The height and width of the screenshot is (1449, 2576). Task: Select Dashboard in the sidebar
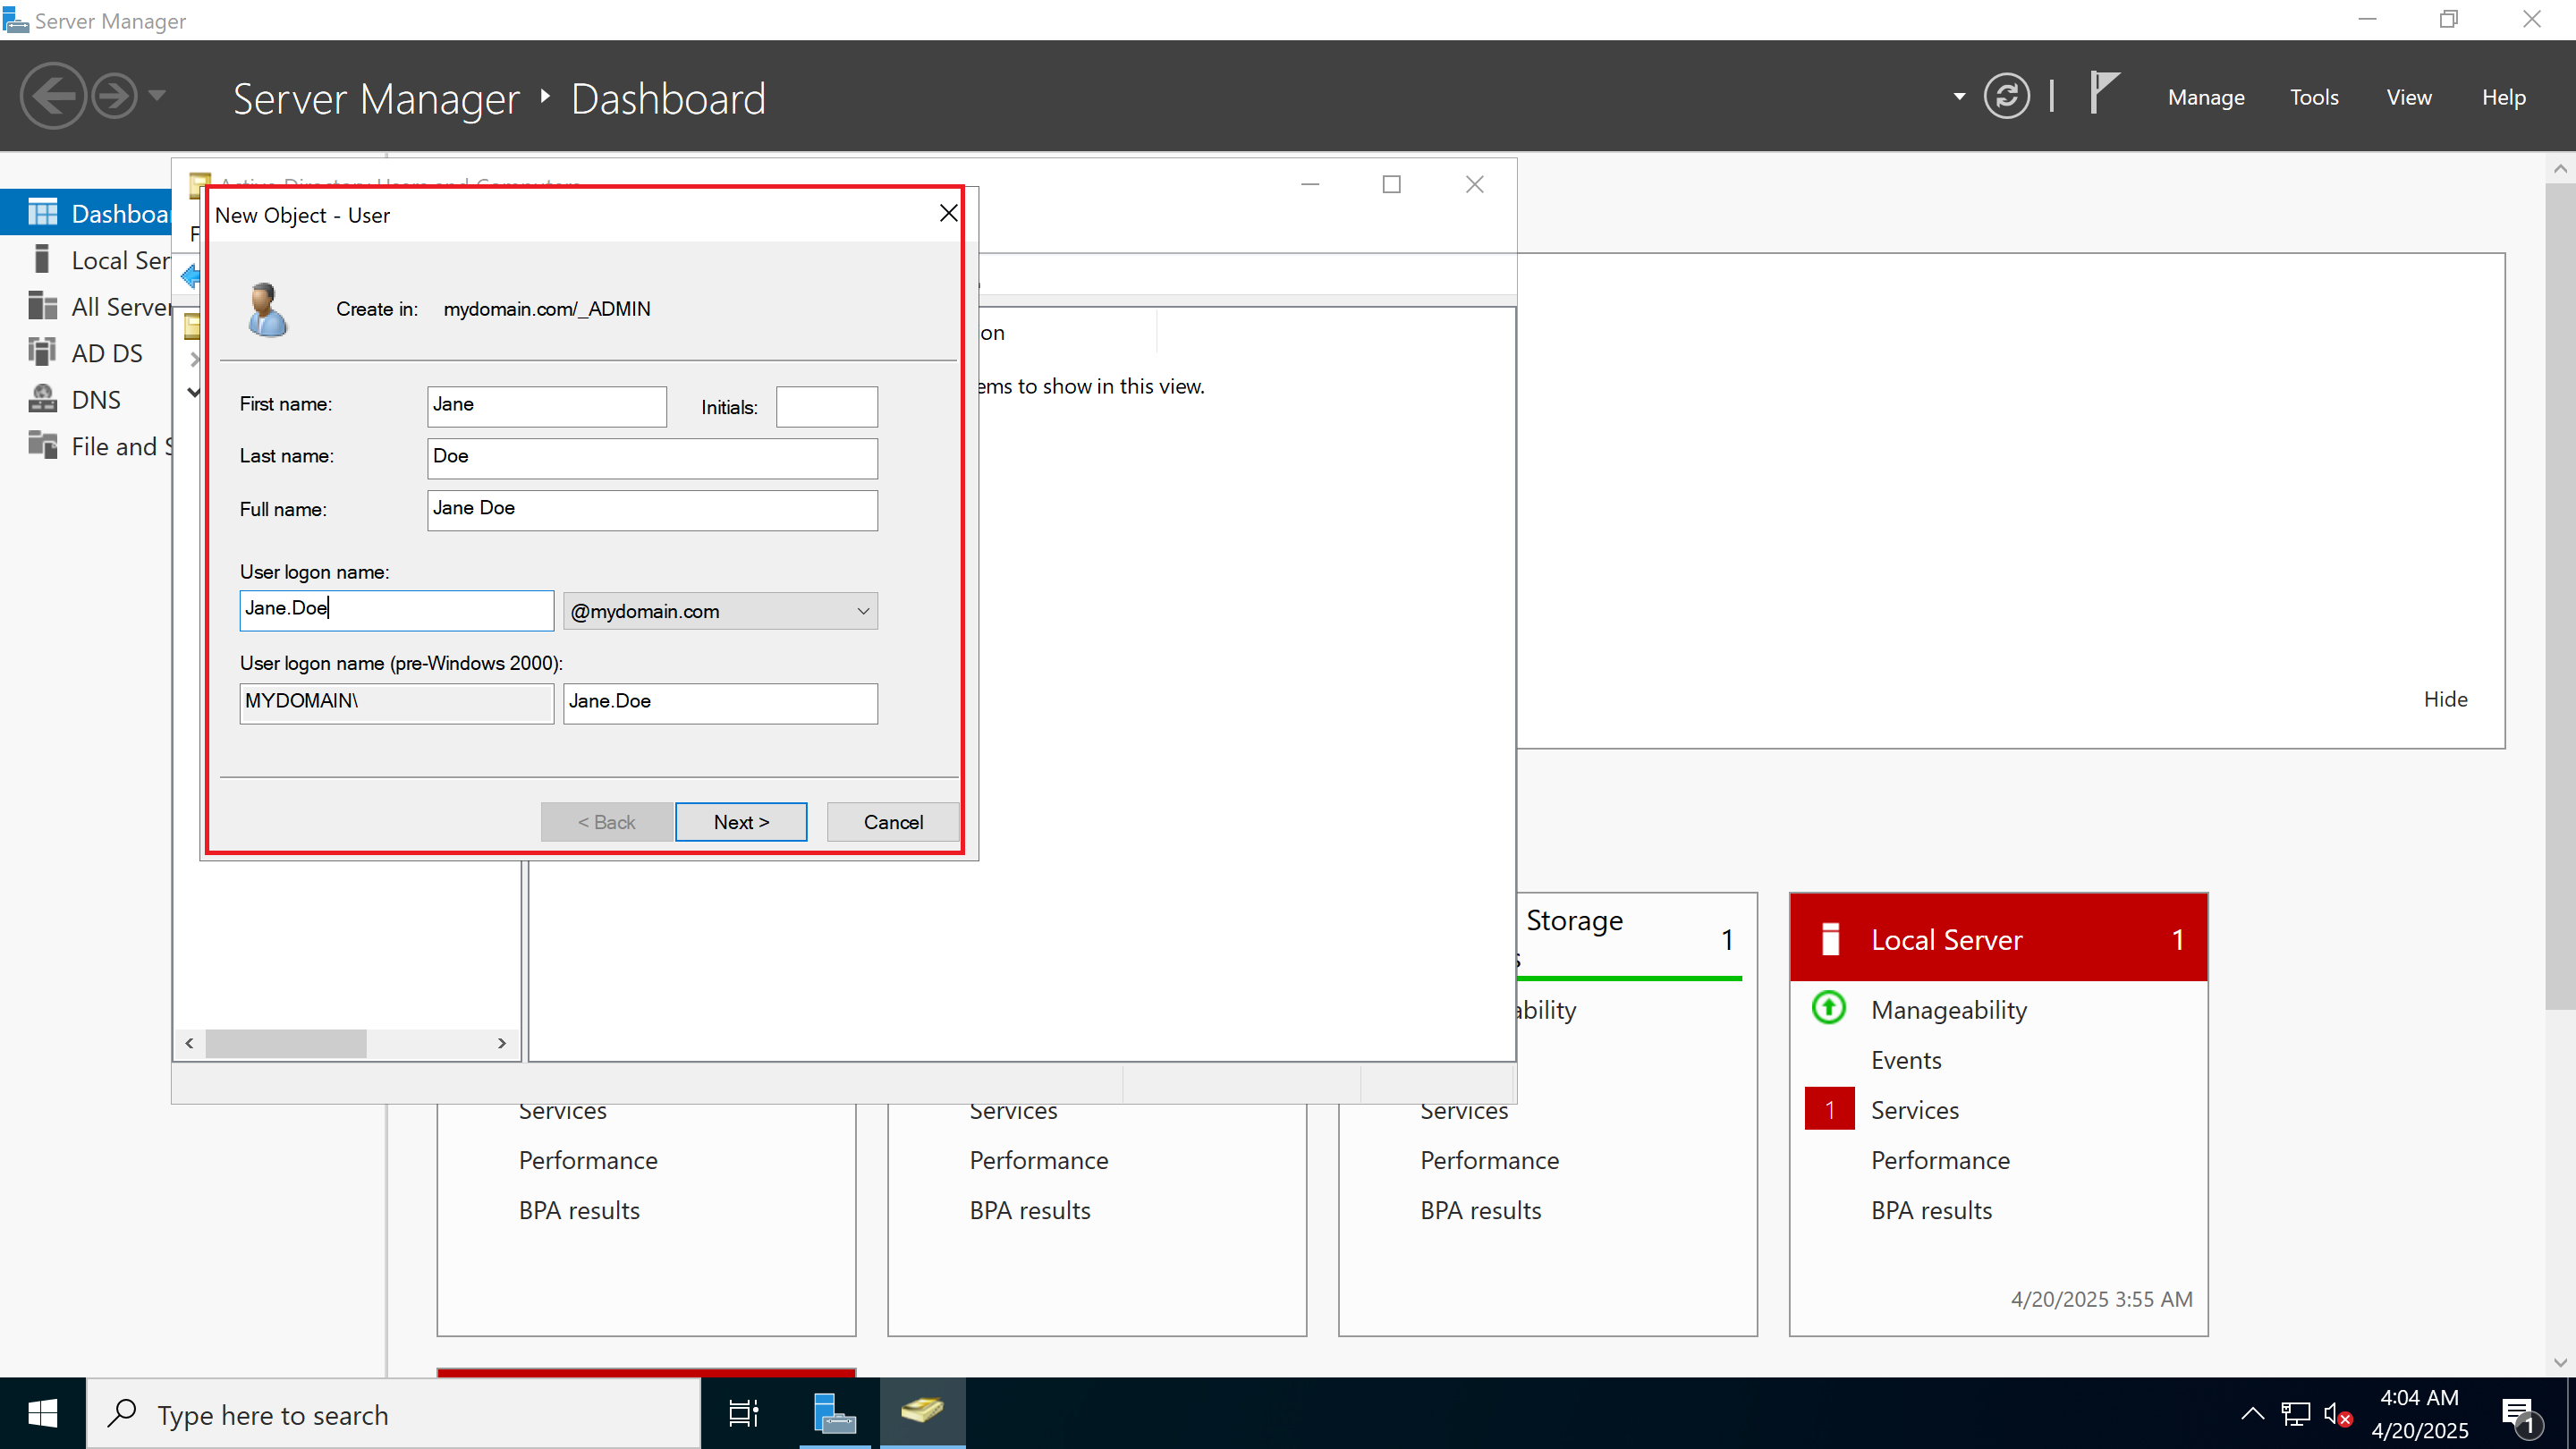(88, 213)
